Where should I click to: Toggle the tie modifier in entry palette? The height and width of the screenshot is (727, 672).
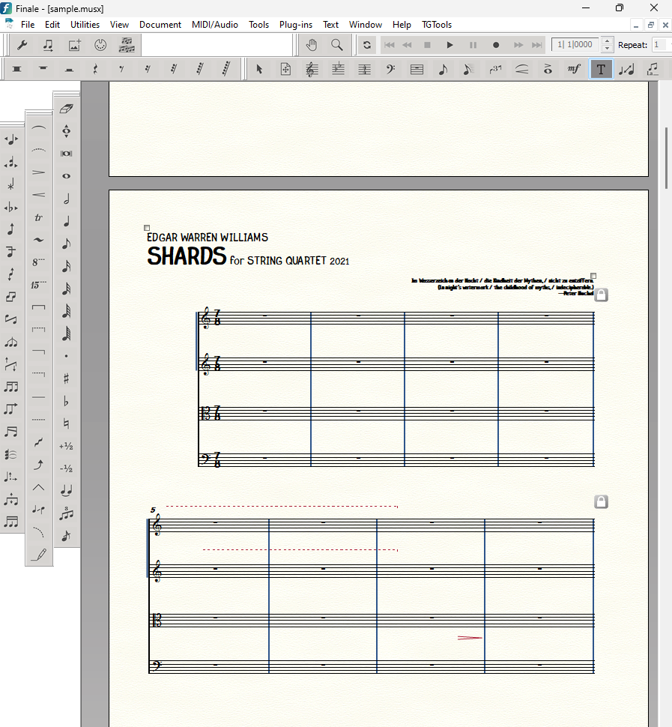(67, 490)
